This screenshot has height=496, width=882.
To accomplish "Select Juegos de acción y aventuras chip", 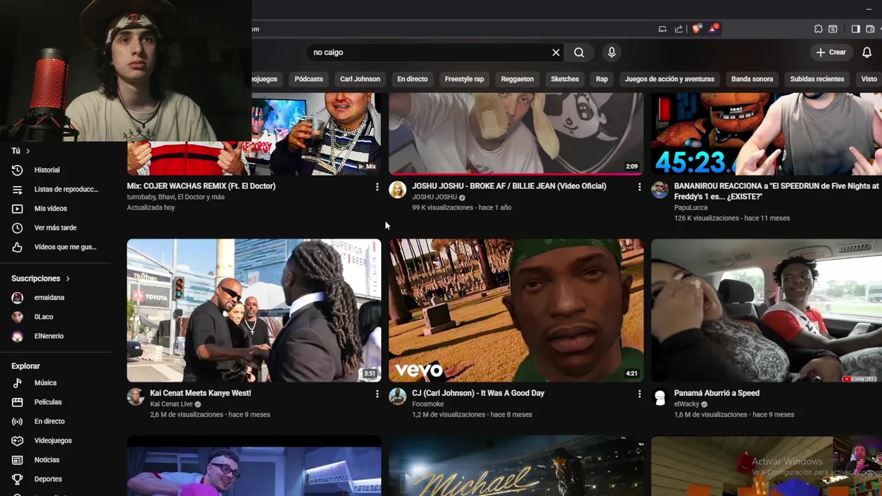I will (670, 79).
